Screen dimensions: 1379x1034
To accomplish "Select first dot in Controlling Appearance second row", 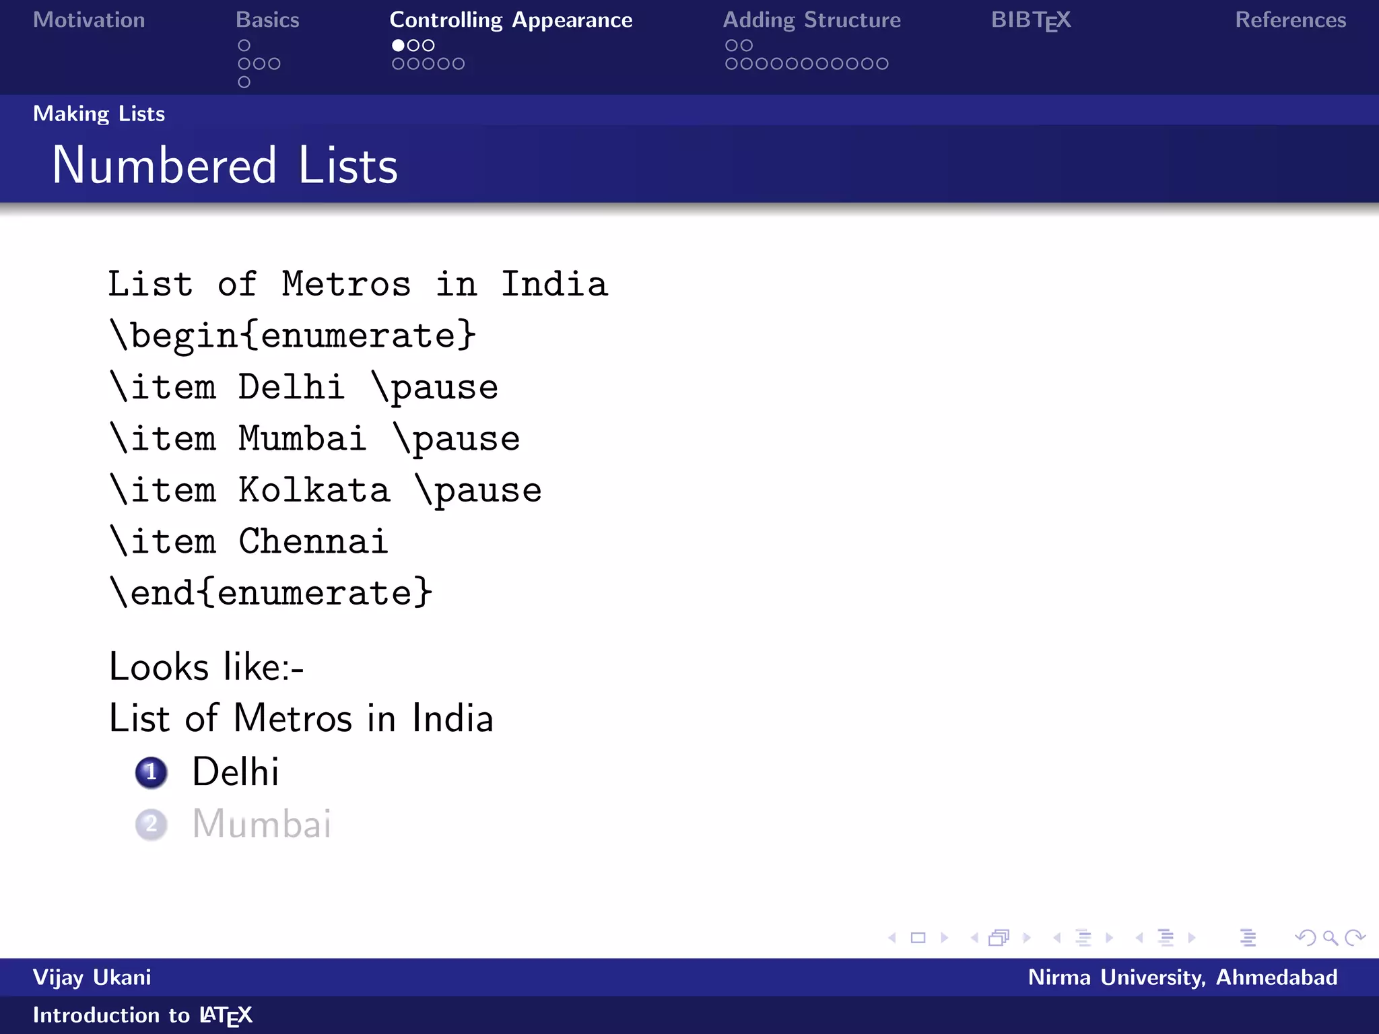I will click(x=398, y=64).
